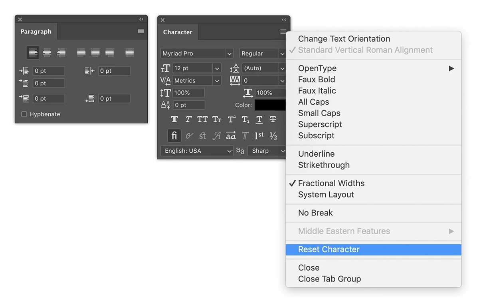Toggle the Underline button in Character panel

(259, 119)
